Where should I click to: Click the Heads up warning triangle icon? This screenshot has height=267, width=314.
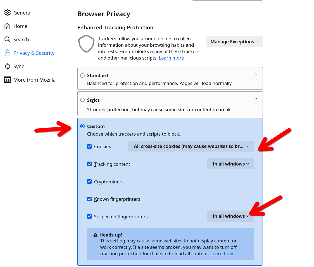96,235
